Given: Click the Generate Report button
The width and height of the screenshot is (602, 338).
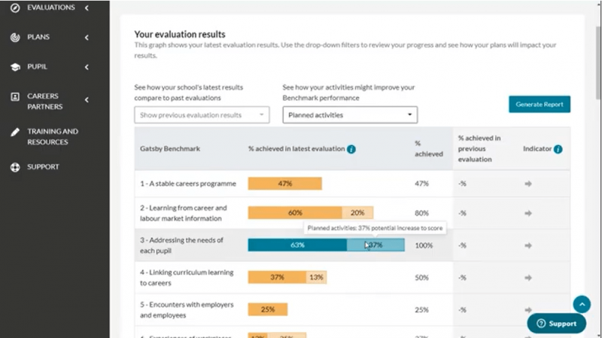Looking at the screenshot, I should click(x=539, y=105).
